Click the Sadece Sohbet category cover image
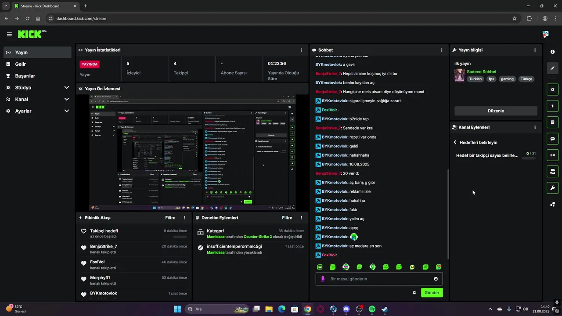The height and width of the screenshot is (316, 562). (459, 75)
